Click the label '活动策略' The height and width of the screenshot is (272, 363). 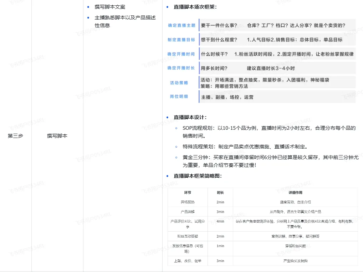179,83
